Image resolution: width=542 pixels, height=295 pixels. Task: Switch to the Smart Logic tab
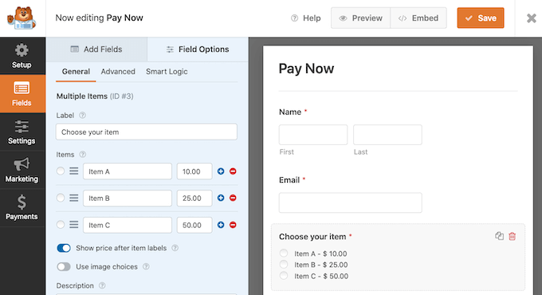click(x=167, y=72)
